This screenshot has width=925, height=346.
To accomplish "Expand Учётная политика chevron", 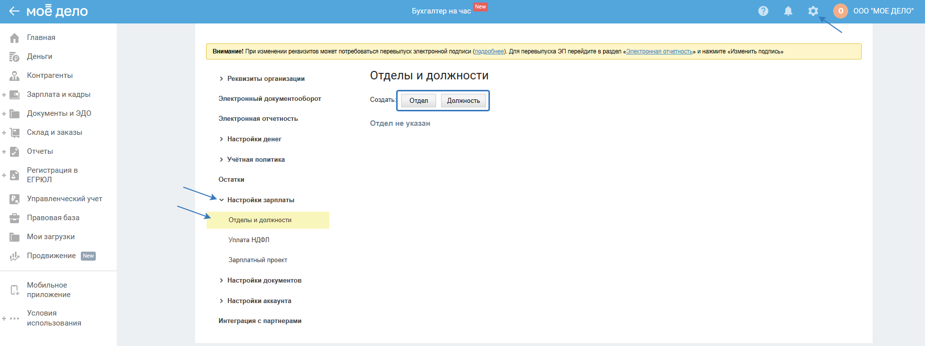I will click(x=222, y=160).
